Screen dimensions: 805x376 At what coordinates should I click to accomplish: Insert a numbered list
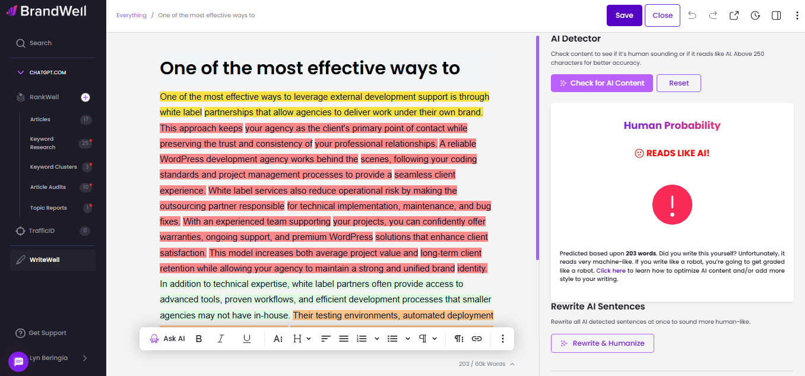[x=362, y=339]
